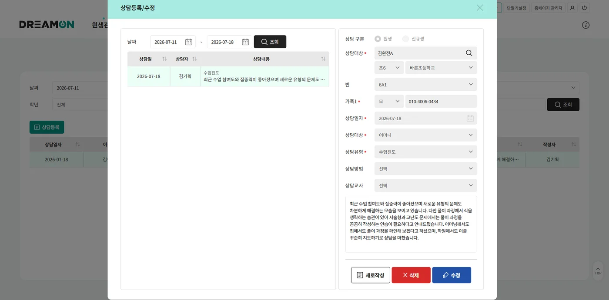Click the 상담등록 button in background page
The width and height of the screenshot is (609, 300).
(x=47, y=127)
